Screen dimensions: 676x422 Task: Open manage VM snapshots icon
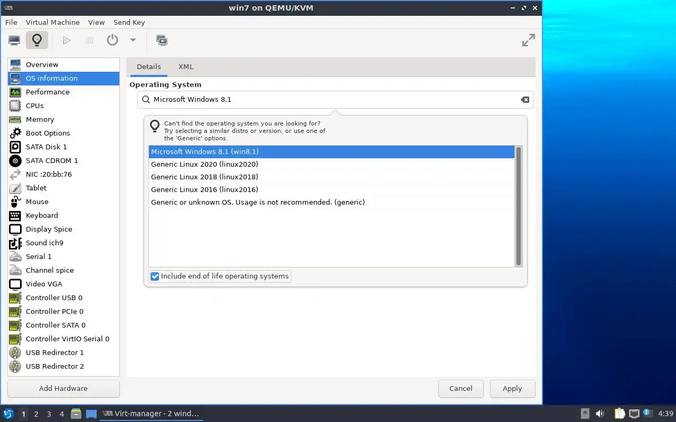tap(162, 40)
